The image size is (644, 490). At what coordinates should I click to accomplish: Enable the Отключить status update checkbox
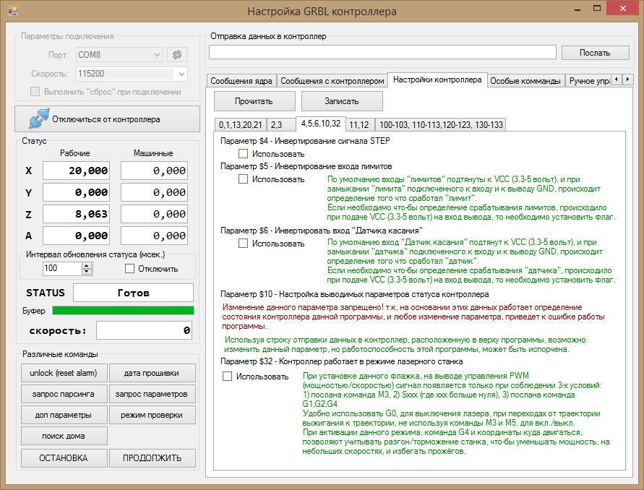[x=129, y=269]
